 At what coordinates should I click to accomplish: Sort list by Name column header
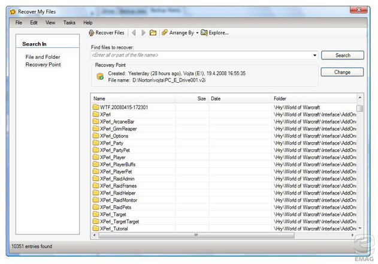click(x=133, y=98)
